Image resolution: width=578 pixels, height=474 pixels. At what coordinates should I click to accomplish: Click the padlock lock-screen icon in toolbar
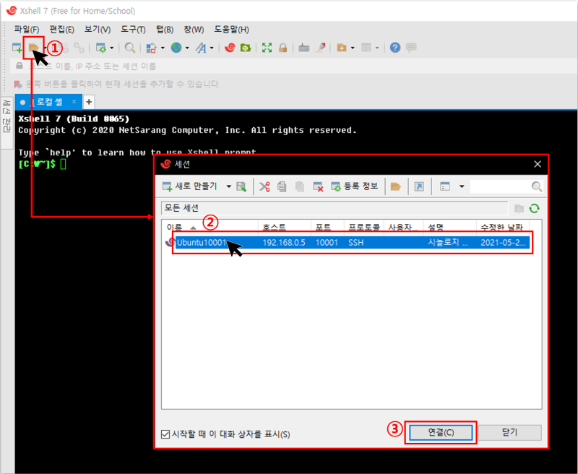pos(282,48)
